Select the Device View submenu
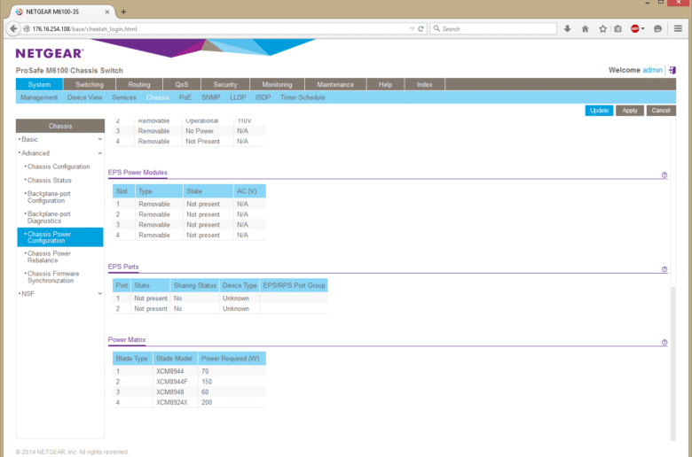This screenshot has width=692, height=457. pyautogui.click(x=85, y=97)
